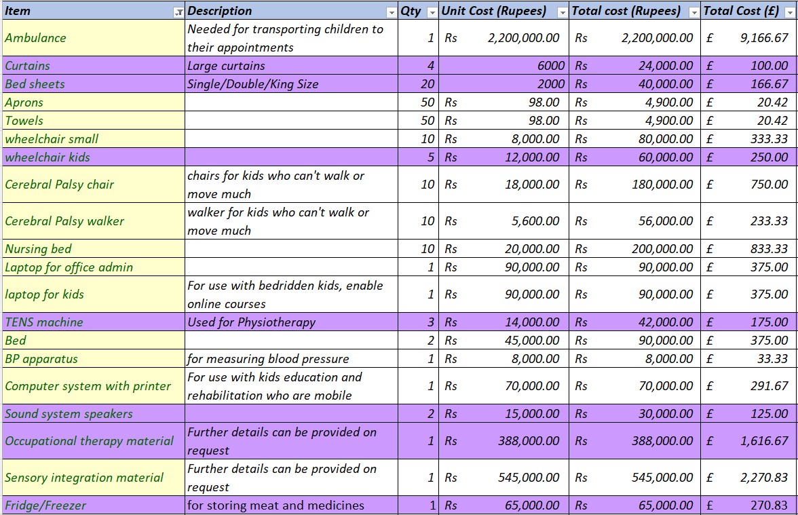Viewport: 798px width, 515px height.
Task: Click the Sensory integration row's "Further details" description
Action: [x=291, y=478]
